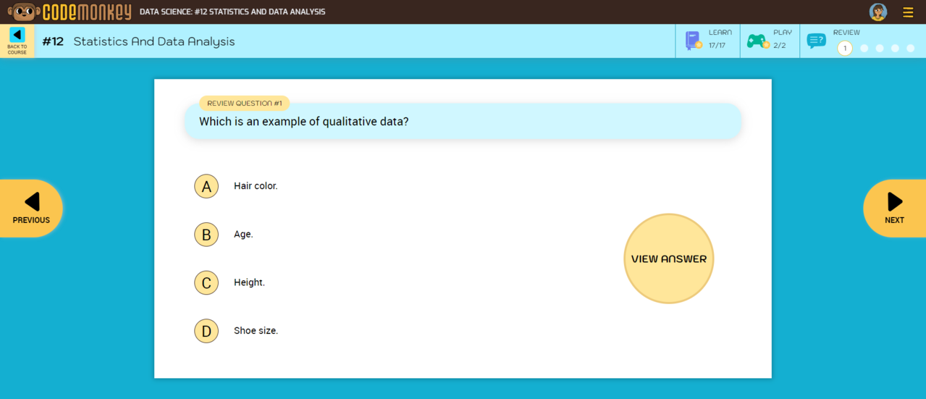Click the View Answer button

[669, 259]
